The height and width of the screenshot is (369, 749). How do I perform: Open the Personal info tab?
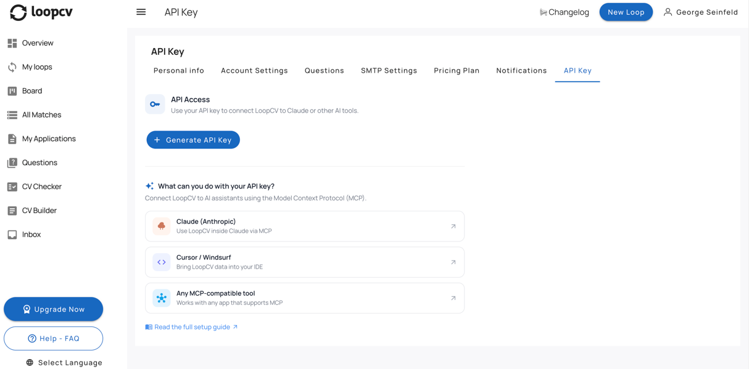(179, 70)
